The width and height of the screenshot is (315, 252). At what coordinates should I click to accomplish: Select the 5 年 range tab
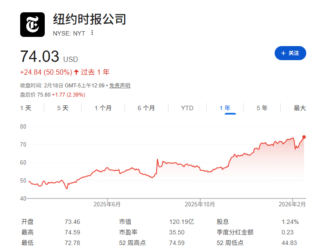point(262,108)
